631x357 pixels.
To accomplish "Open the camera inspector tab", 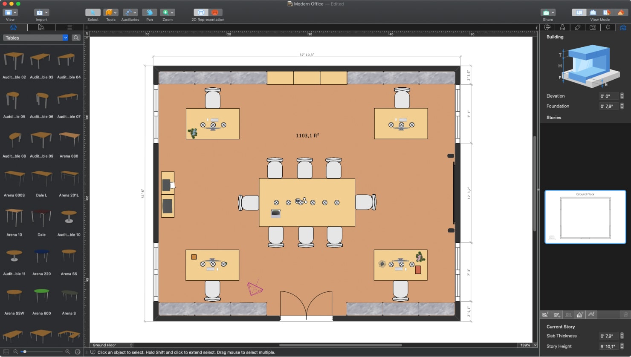I will pyautogui.click(x=593, y=27).
